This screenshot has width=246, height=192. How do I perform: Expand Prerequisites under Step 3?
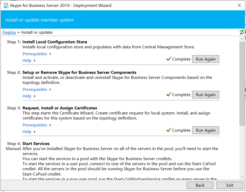(x=37, y=125)
